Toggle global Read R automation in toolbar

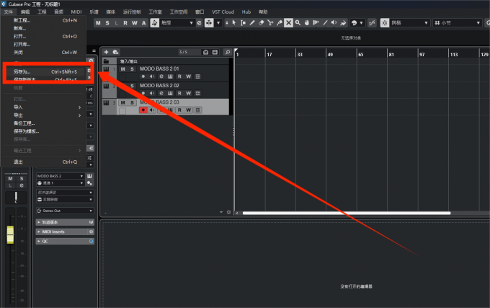click(x=125, y=23)
